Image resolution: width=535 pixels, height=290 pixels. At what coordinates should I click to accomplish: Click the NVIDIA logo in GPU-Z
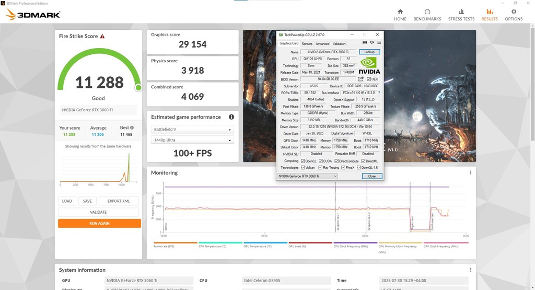pyautogui.click(x=369, y=65)
